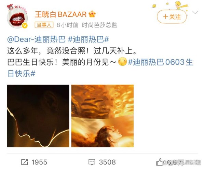This screenshot has width=205, height=170.
Task: Open comments via the speech bubble icon
Action: pyautogui.click(x=92, y=162)
